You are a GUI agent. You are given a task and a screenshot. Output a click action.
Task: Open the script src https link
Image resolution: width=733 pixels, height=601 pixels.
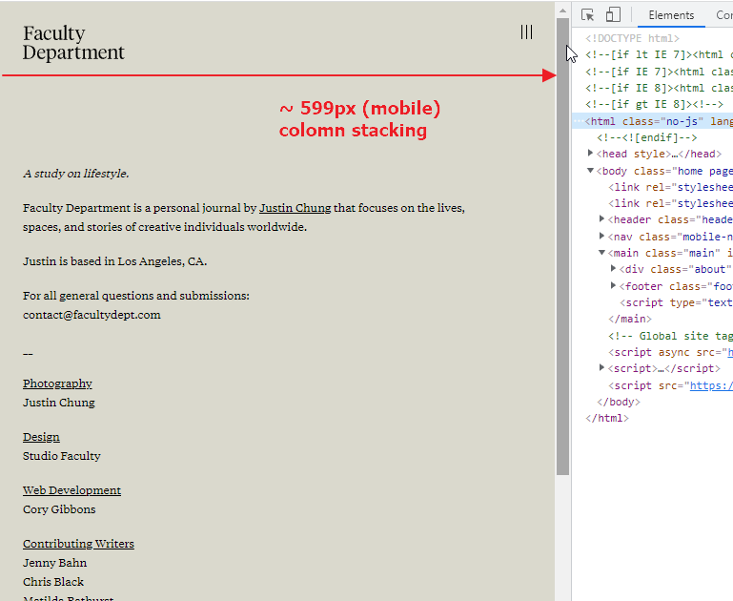(711, 385)
